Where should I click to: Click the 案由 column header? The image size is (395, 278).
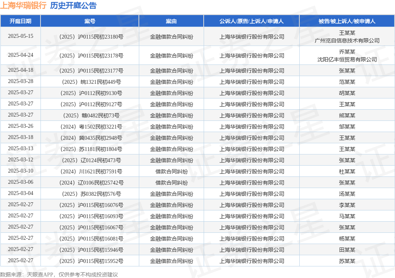pos(171,21)
